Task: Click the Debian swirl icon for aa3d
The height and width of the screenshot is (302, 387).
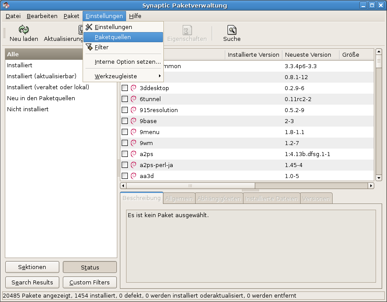Action: tap(134, 176)
